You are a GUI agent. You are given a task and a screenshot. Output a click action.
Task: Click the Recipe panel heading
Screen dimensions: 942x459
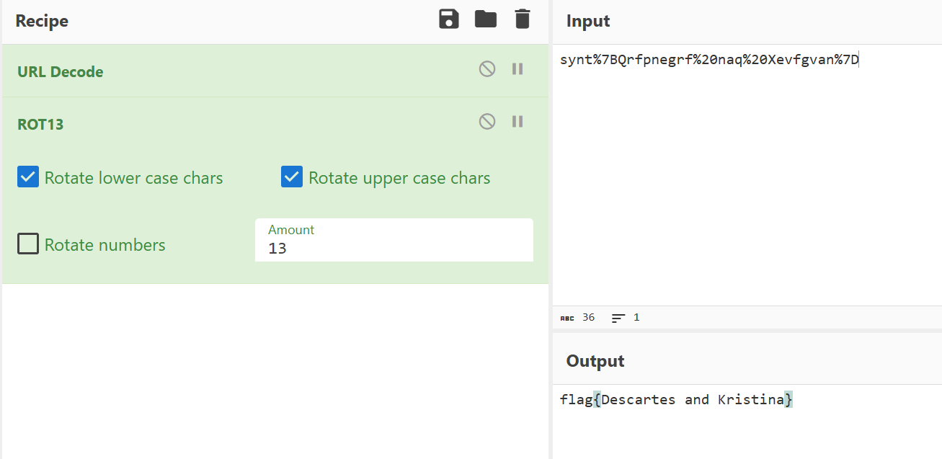tap(42, 21)
